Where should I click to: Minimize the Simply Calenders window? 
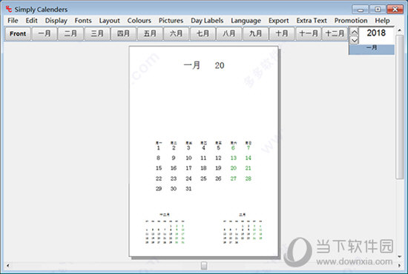coord(361,10)
